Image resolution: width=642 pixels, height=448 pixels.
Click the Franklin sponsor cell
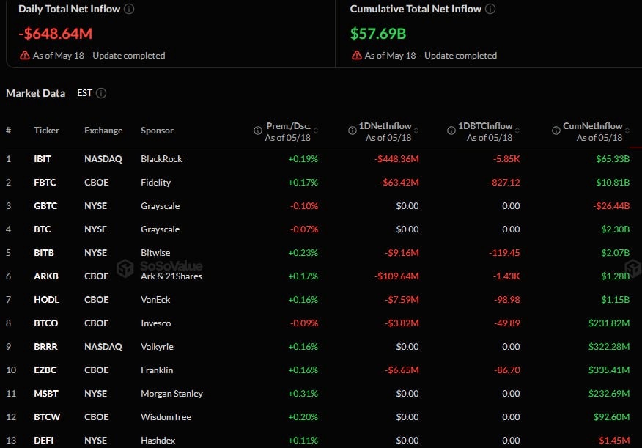(x=157, y=370)
